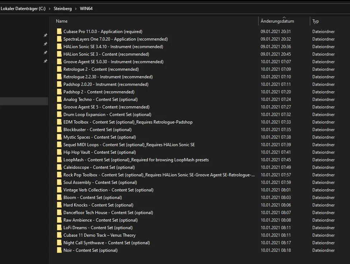Screen dimensions: 350x264
Task: Click the WIN64 breadcrumb segment
Action: [86, 9]
